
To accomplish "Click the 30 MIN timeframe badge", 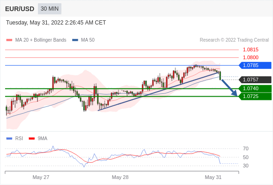I will pos(50,9).
